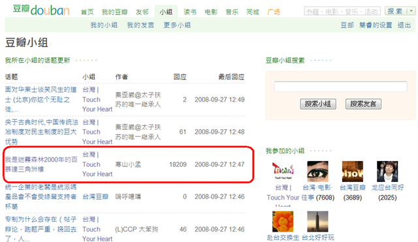Image resolution: width=418 pixels, height=242 pixels.
Task: Open topic 面对华莱士谈笑风生的道士
Action: tap(40, 100)
